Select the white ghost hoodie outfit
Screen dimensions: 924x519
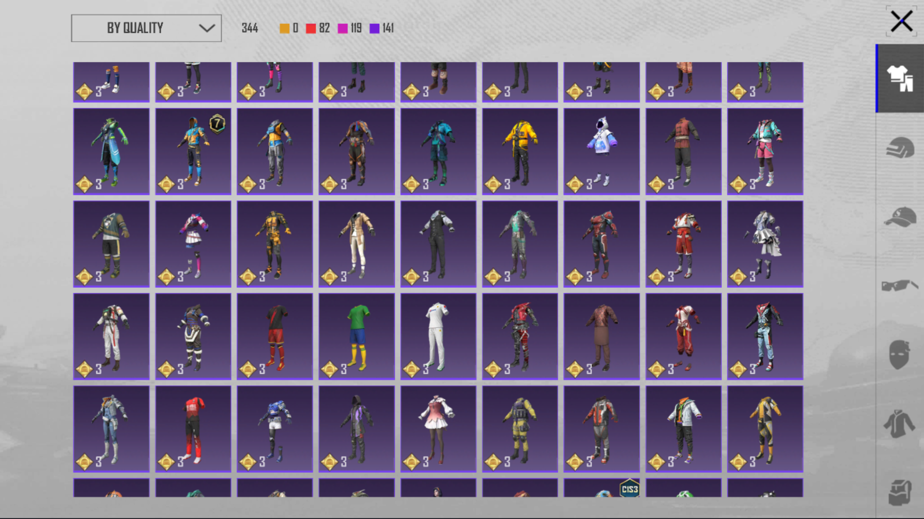[602, 151]
